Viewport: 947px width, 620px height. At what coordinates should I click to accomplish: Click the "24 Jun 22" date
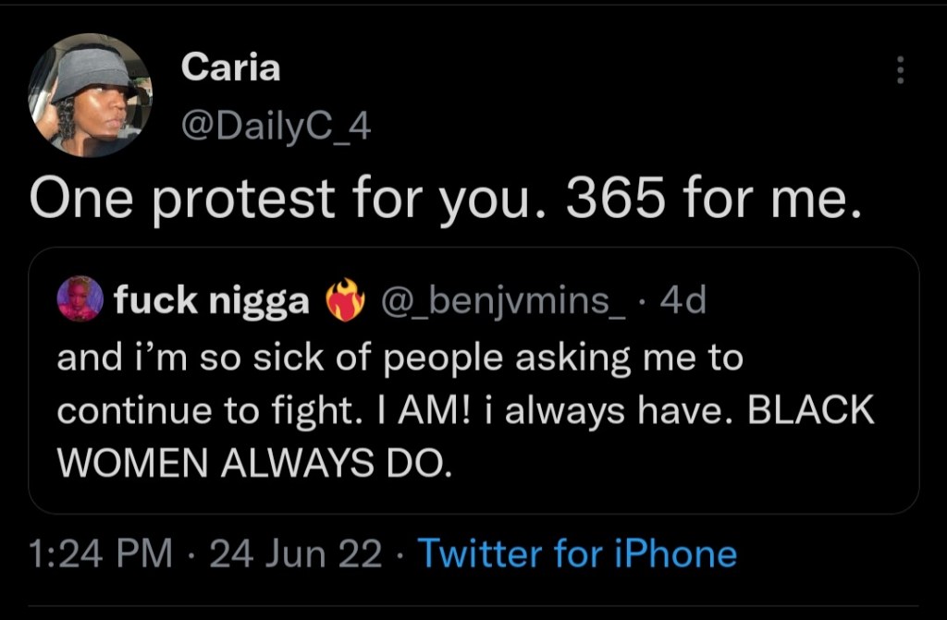click(x=295, y=553)
